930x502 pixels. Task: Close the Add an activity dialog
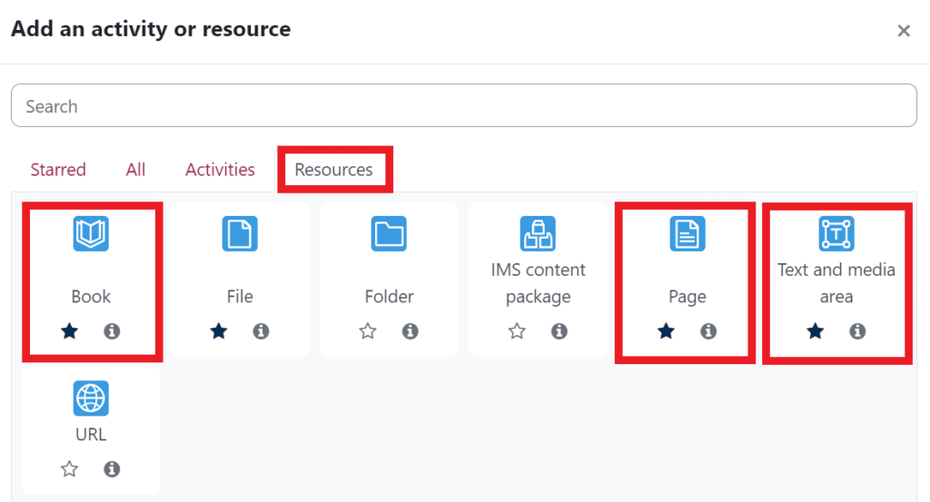[x=904, y=31]
